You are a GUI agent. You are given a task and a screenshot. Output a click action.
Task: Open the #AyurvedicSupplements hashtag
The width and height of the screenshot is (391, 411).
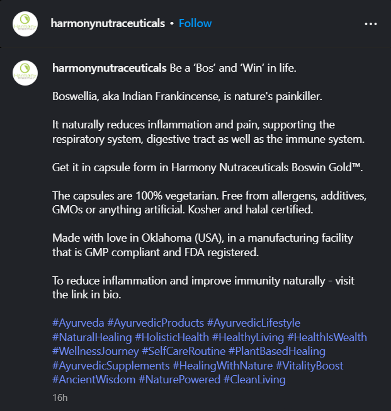[x=111, y=366]
